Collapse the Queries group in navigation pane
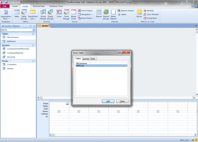 tap(33, 45)
